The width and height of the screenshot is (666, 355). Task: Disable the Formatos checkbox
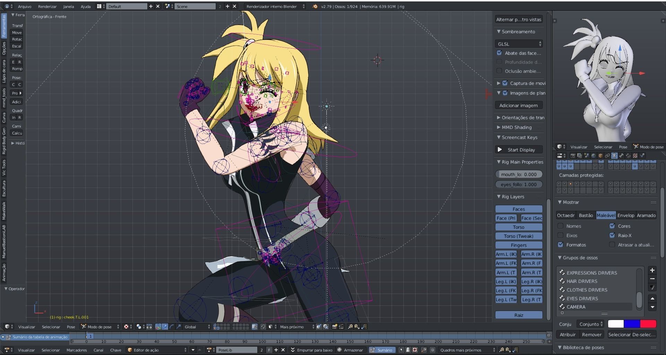pos(560,244)
